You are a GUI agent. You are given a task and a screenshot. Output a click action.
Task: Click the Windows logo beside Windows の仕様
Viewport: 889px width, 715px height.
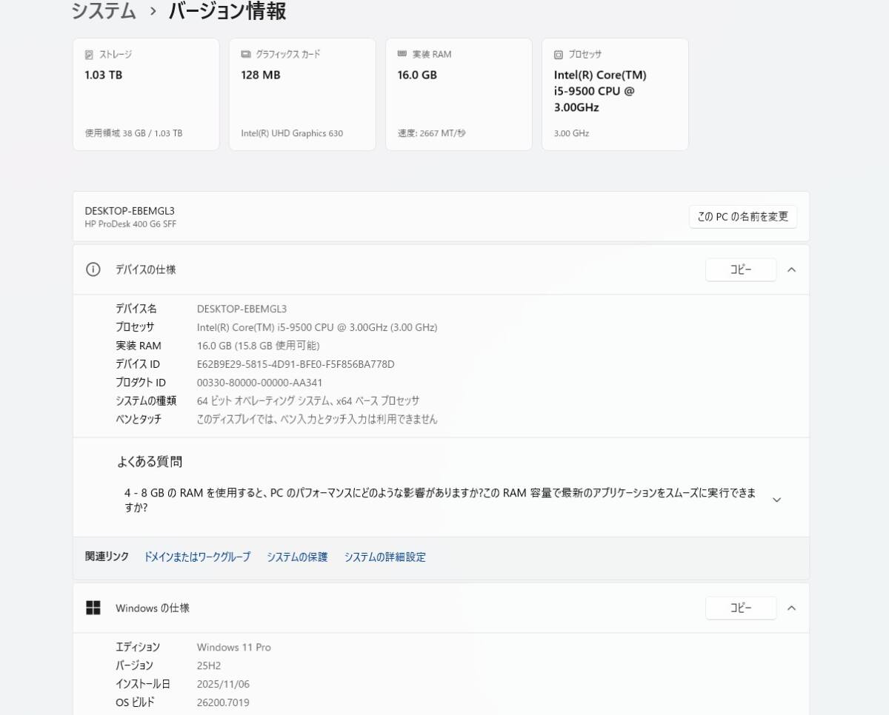pyautogui.click(x=93, y=608)
